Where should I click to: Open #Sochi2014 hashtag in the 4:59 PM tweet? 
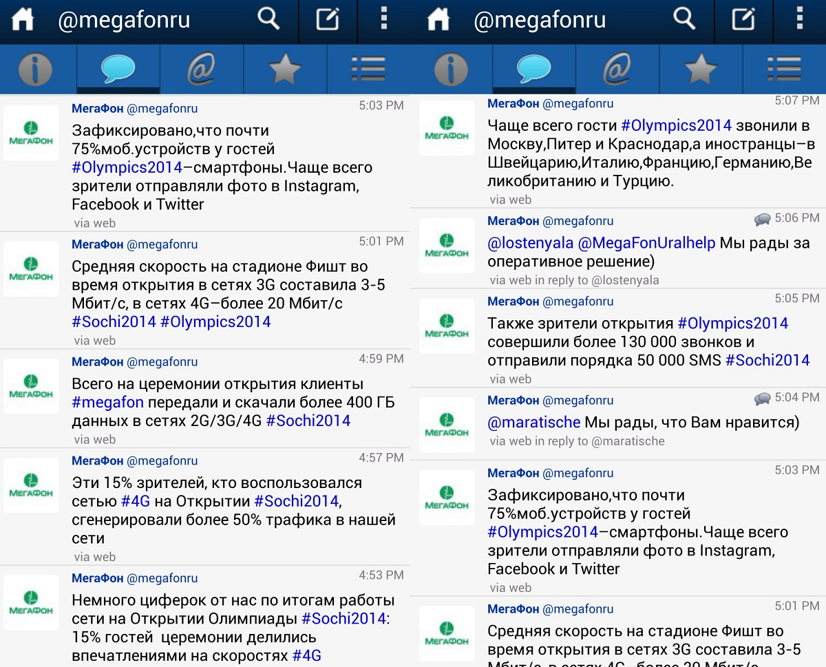pyautogui.click(x=308, y=421)
